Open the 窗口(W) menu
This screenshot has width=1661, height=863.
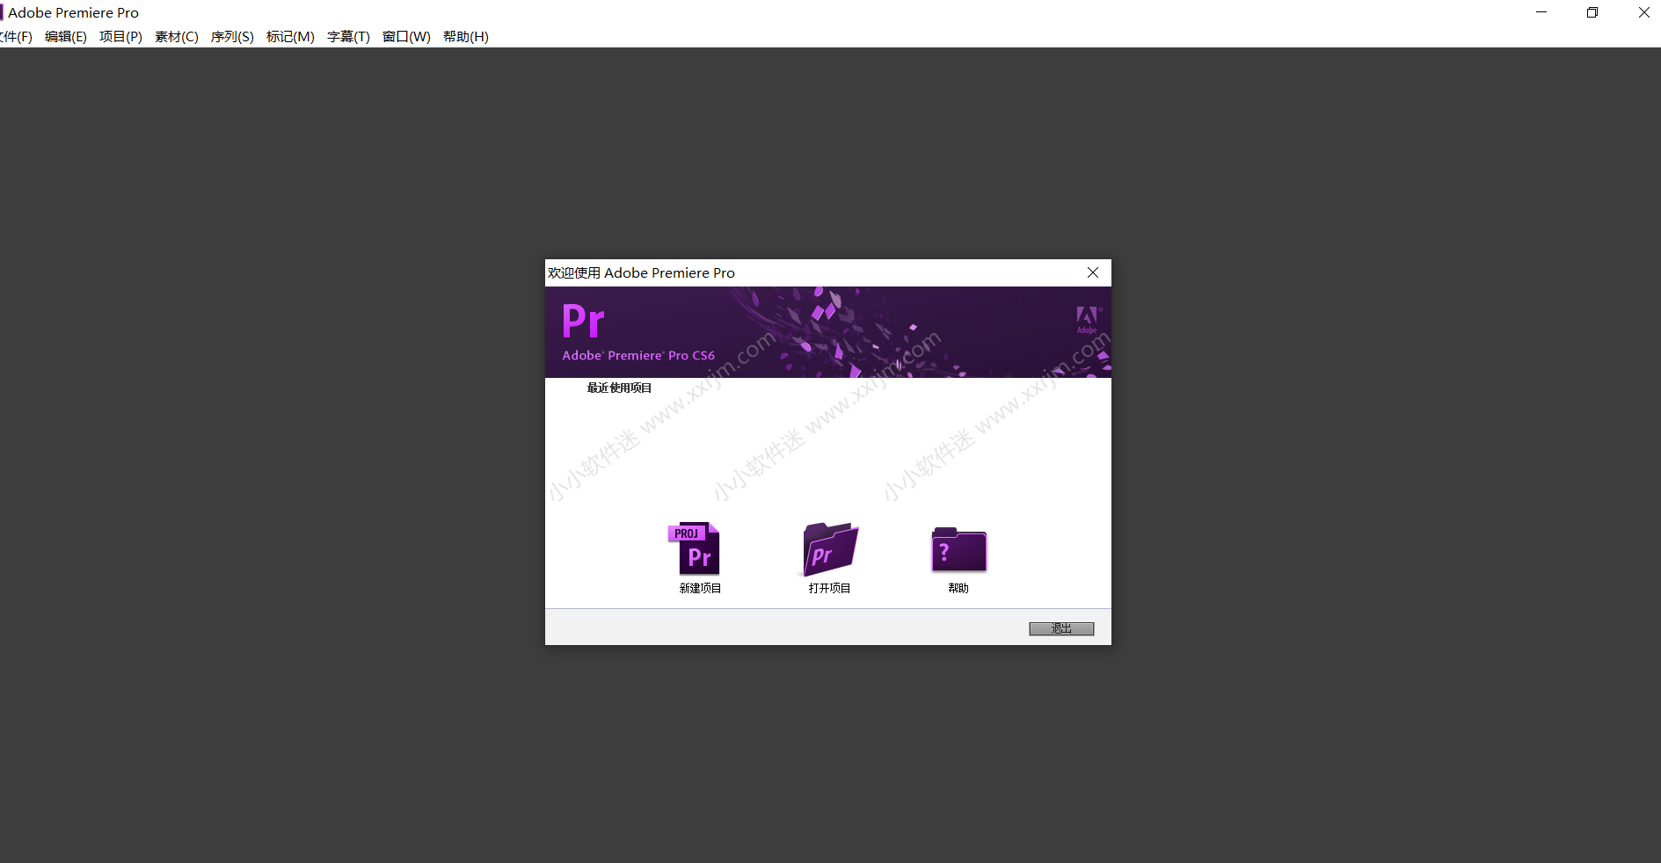point(406,36)
